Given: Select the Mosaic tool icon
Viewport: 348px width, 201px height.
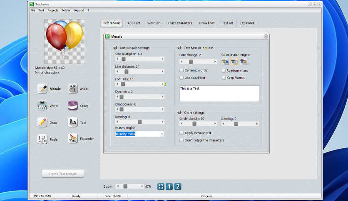Looking at the screenshot, I should 42,88.
